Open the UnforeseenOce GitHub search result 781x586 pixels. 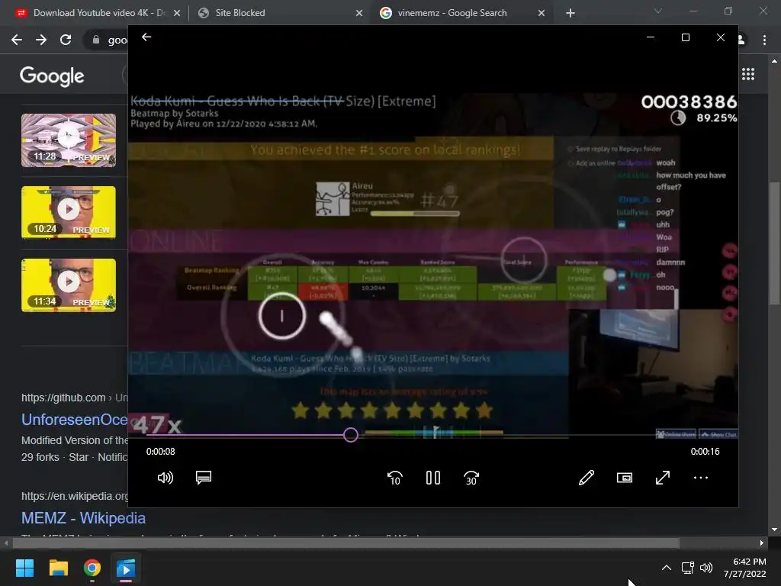75,420
